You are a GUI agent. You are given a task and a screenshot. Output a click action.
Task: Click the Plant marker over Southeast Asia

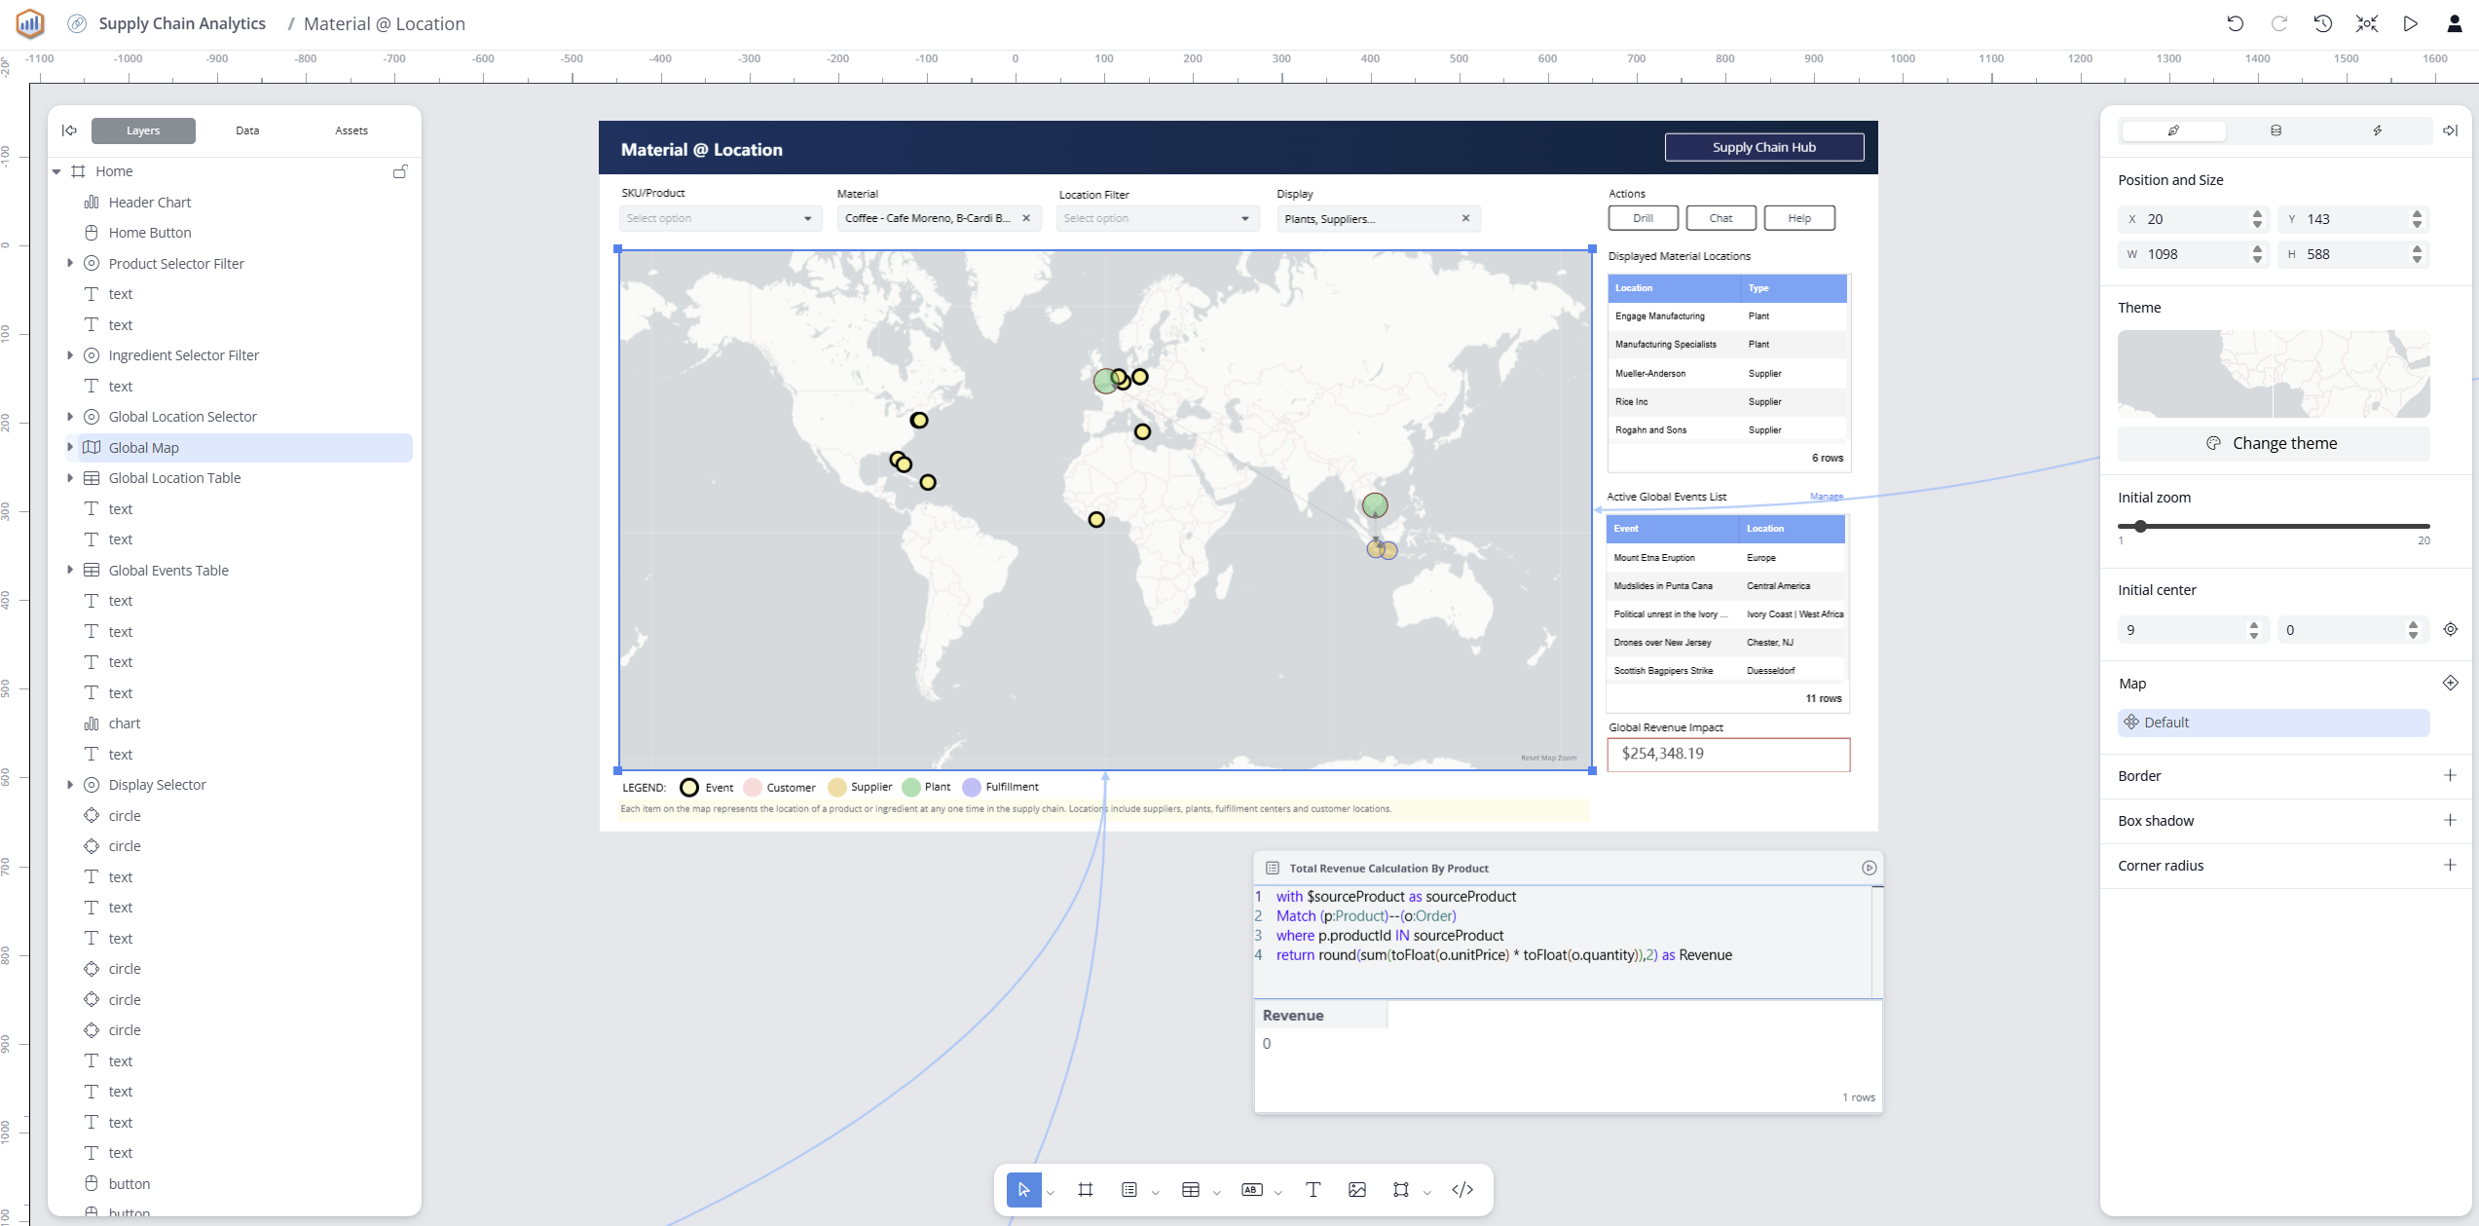tap(1375, 505)
